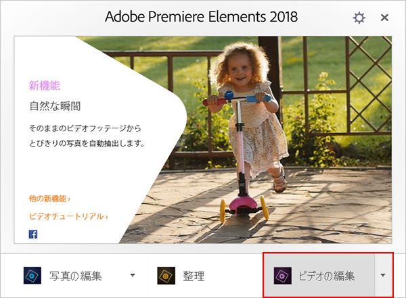This screenshot has height=298, width=406.
Task: Click the pink 新機能 heading
Action: (x=44, y=85)
